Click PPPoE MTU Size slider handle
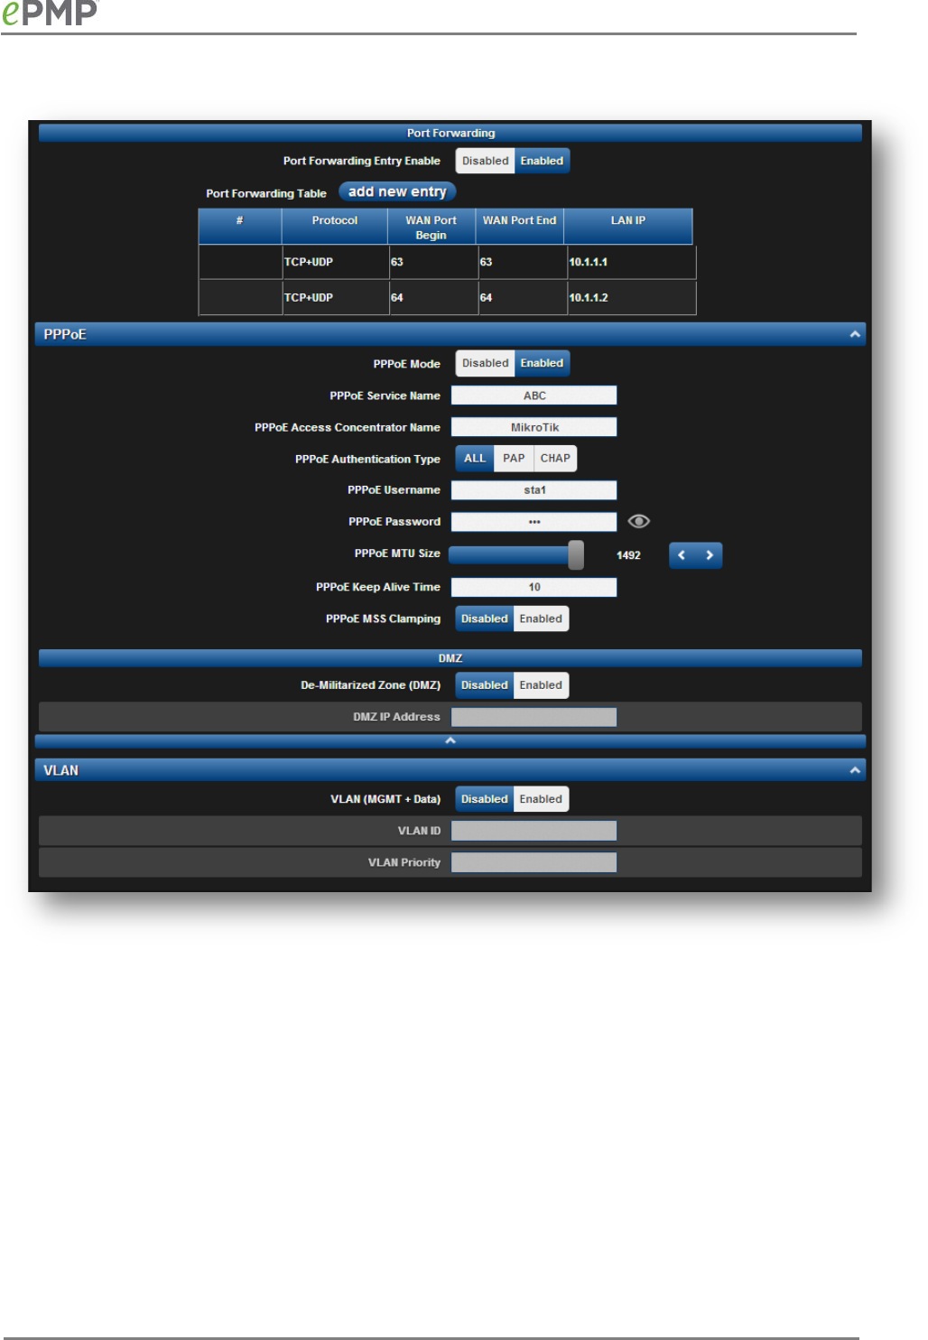The width and height of the screenshot is (928, 1340). pyautogui.click(x=576, y=555)
